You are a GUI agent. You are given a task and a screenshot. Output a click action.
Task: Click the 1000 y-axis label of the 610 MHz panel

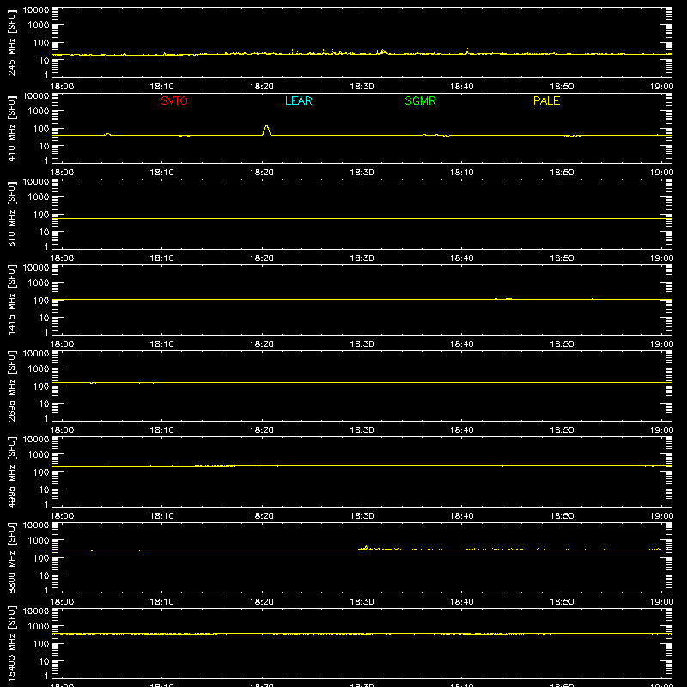[x=39, y=198]
